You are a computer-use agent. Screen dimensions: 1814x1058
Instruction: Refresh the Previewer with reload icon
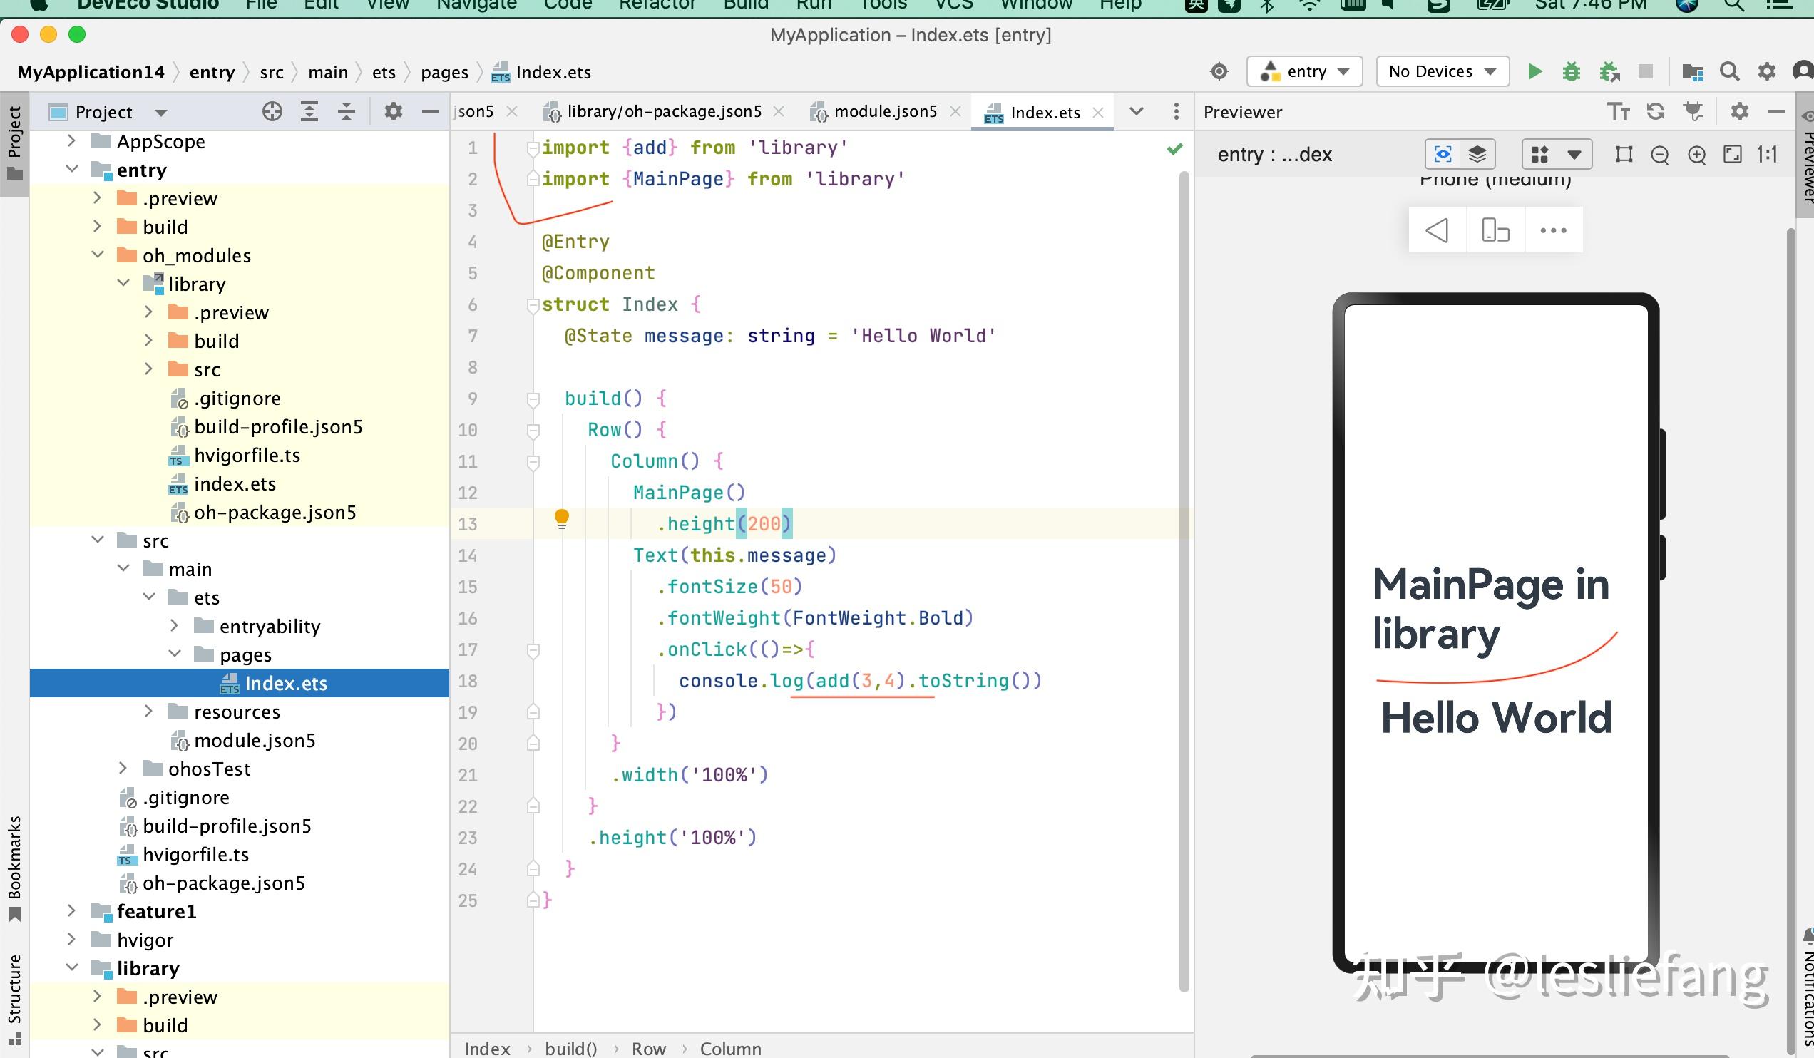[1656, 111]
